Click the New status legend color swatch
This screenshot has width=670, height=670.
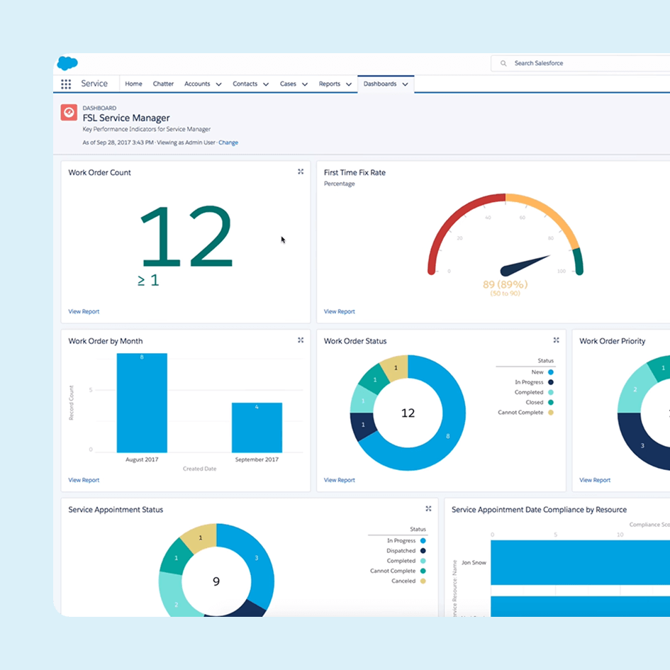pyautogui.click(x=551, y=372)
